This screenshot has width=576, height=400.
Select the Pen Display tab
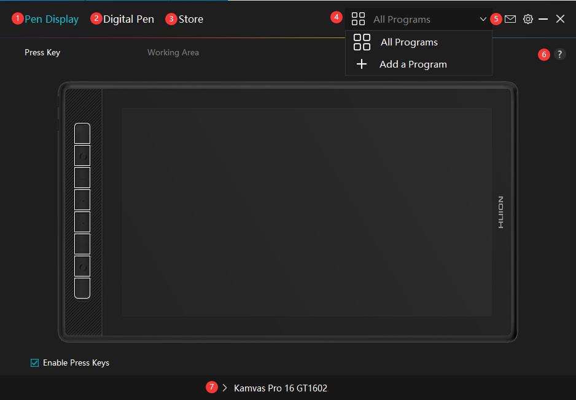coord(52,19)
